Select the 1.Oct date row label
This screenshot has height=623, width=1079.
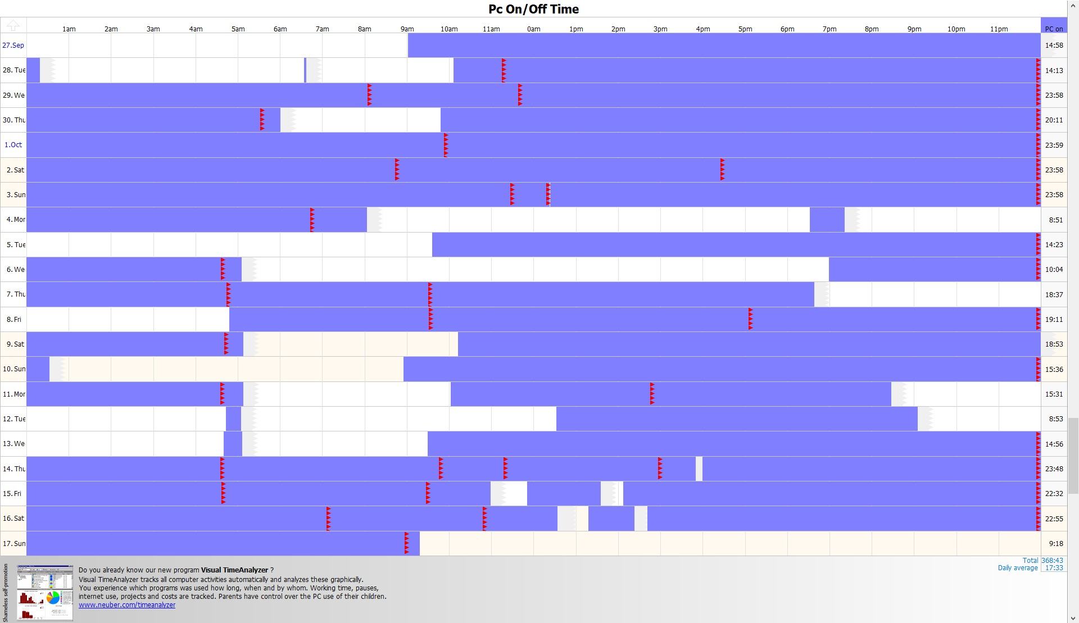(x=13, y=145)
